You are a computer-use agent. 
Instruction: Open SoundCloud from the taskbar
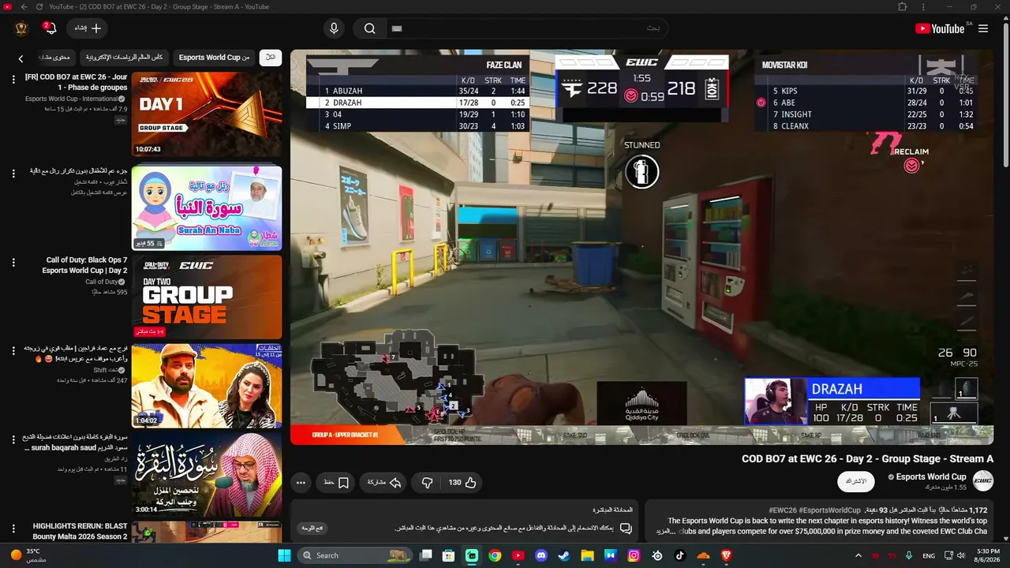pos(703,555)
